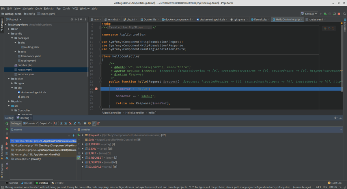This screenshot has width=347, height=189.
Task: Click the Step Out icon
Action: pos(75,123)
